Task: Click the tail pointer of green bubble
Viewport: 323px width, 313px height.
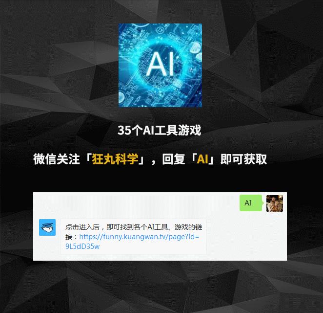Action: point(263,203)
